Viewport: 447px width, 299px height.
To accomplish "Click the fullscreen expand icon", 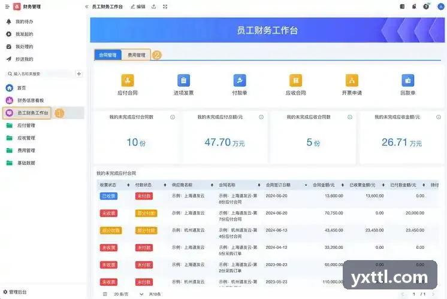I will [x=165, y=7].
